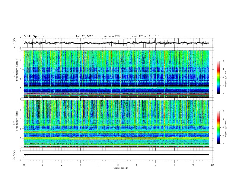
Task: Click time axis tick label '0'
Action: (24, 165)
